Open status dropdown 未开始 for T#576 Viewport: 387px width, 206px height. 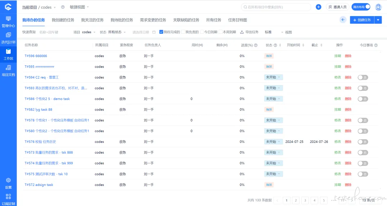coord(273,142)
